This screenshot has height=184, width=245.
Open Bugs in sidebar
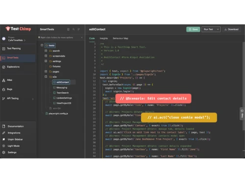click(9, 89)
